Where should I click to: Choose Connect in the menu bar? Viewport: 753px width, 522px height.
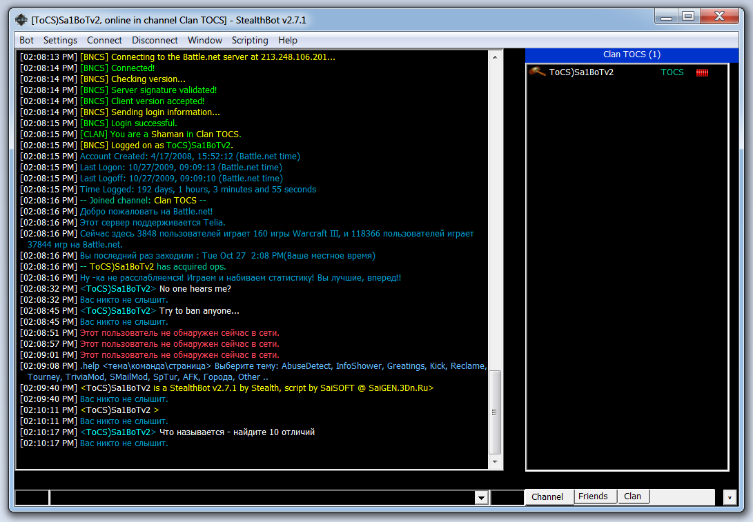pos(104,40)
